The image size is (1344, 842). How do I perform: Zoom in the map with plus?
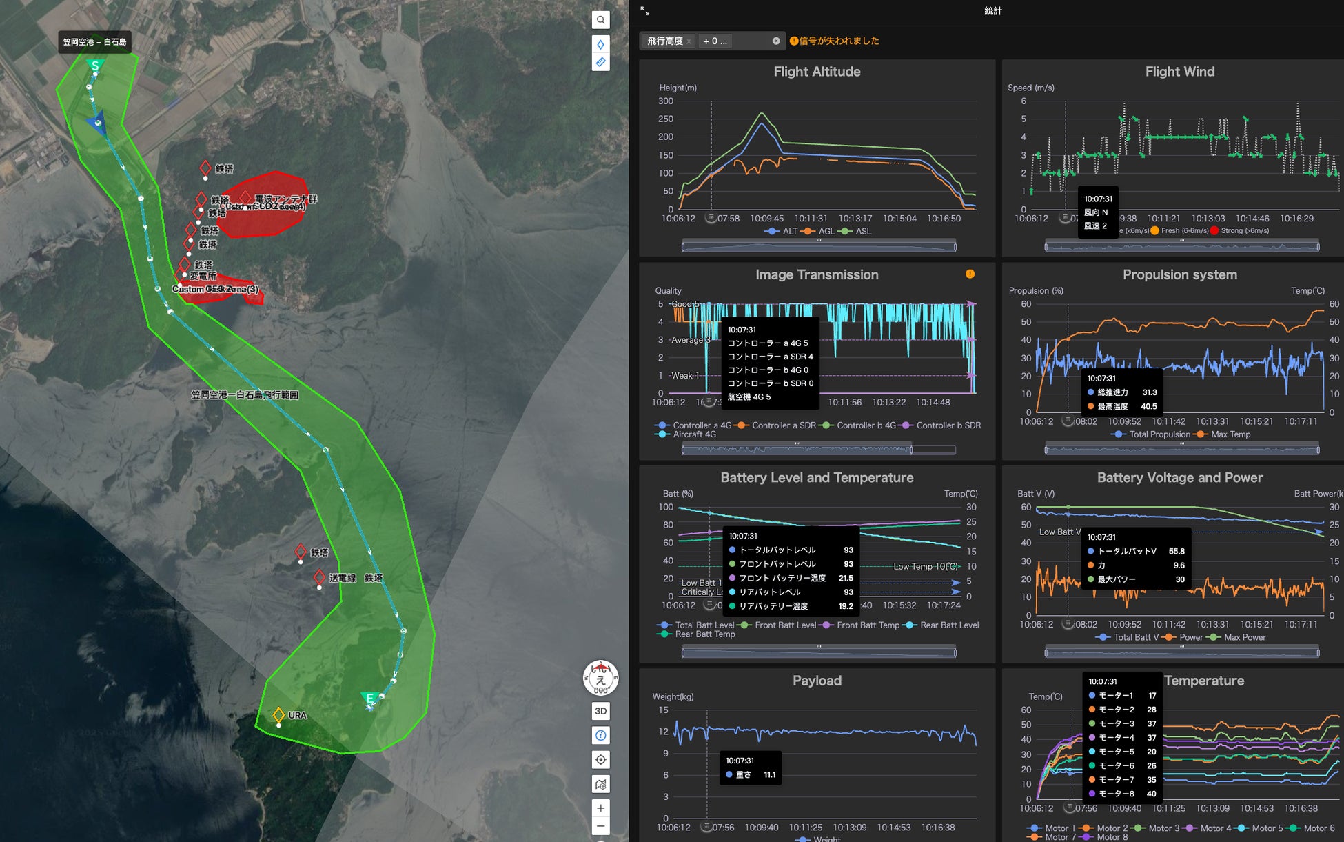600,808
